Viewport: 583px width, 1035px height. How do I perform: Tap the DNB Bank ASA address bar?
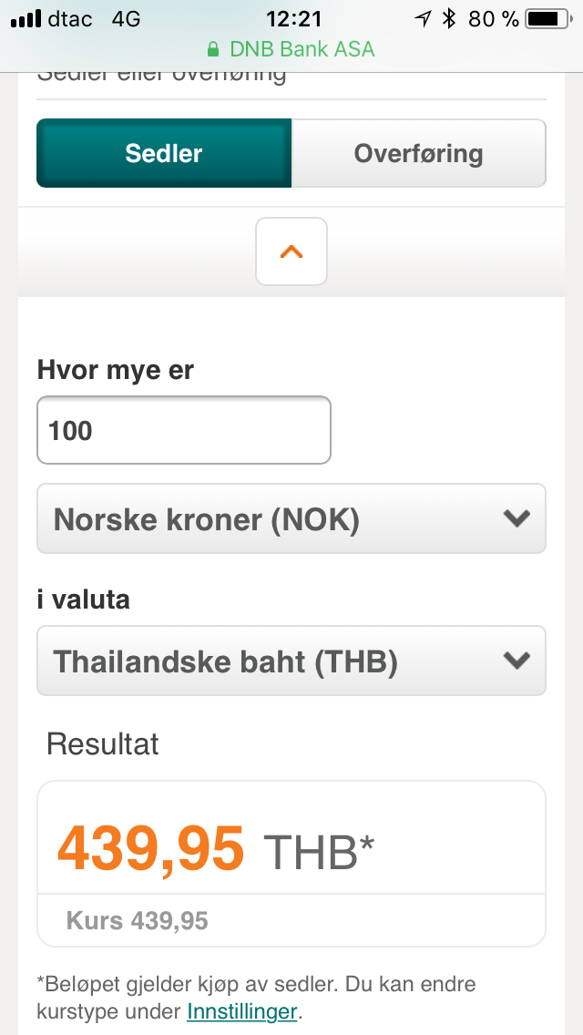point(291,49)
